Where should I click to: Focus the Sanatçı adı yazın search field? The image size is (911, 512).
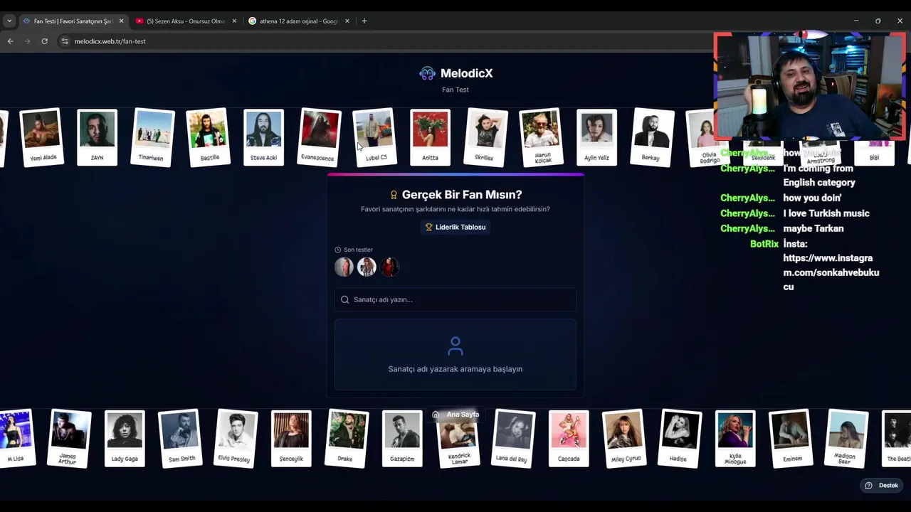point(455,299)
